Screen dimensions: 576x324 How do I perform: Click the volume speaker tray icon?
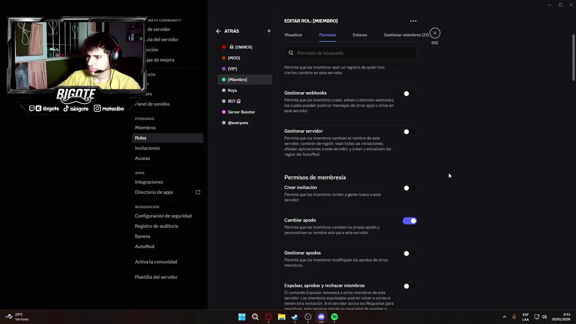point(544,317)
